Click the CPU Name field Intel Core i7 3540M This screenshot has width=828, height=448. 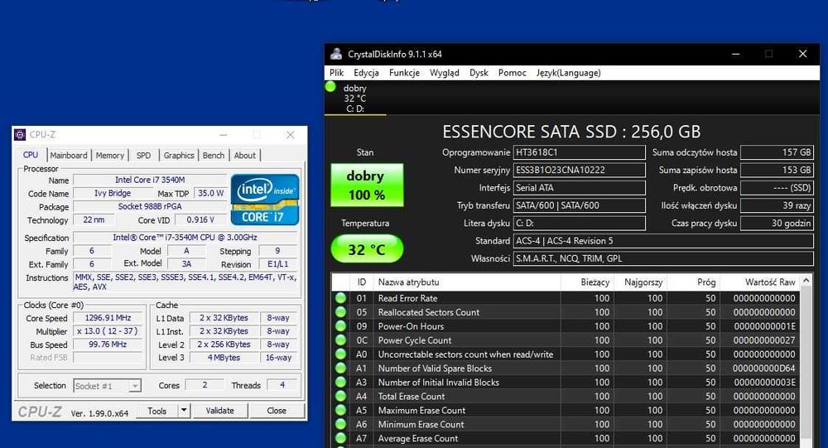pyautogui.click(x=150, y=181)
